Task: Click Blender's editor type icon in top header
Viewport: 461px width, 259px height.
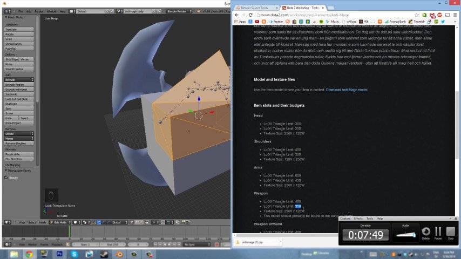Action: [x=8, y=11]
